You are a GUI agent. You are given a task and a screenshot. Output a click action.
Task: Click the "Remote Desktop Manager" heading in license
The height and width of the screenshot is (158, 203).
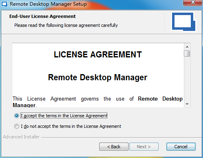tap(98, 77)
